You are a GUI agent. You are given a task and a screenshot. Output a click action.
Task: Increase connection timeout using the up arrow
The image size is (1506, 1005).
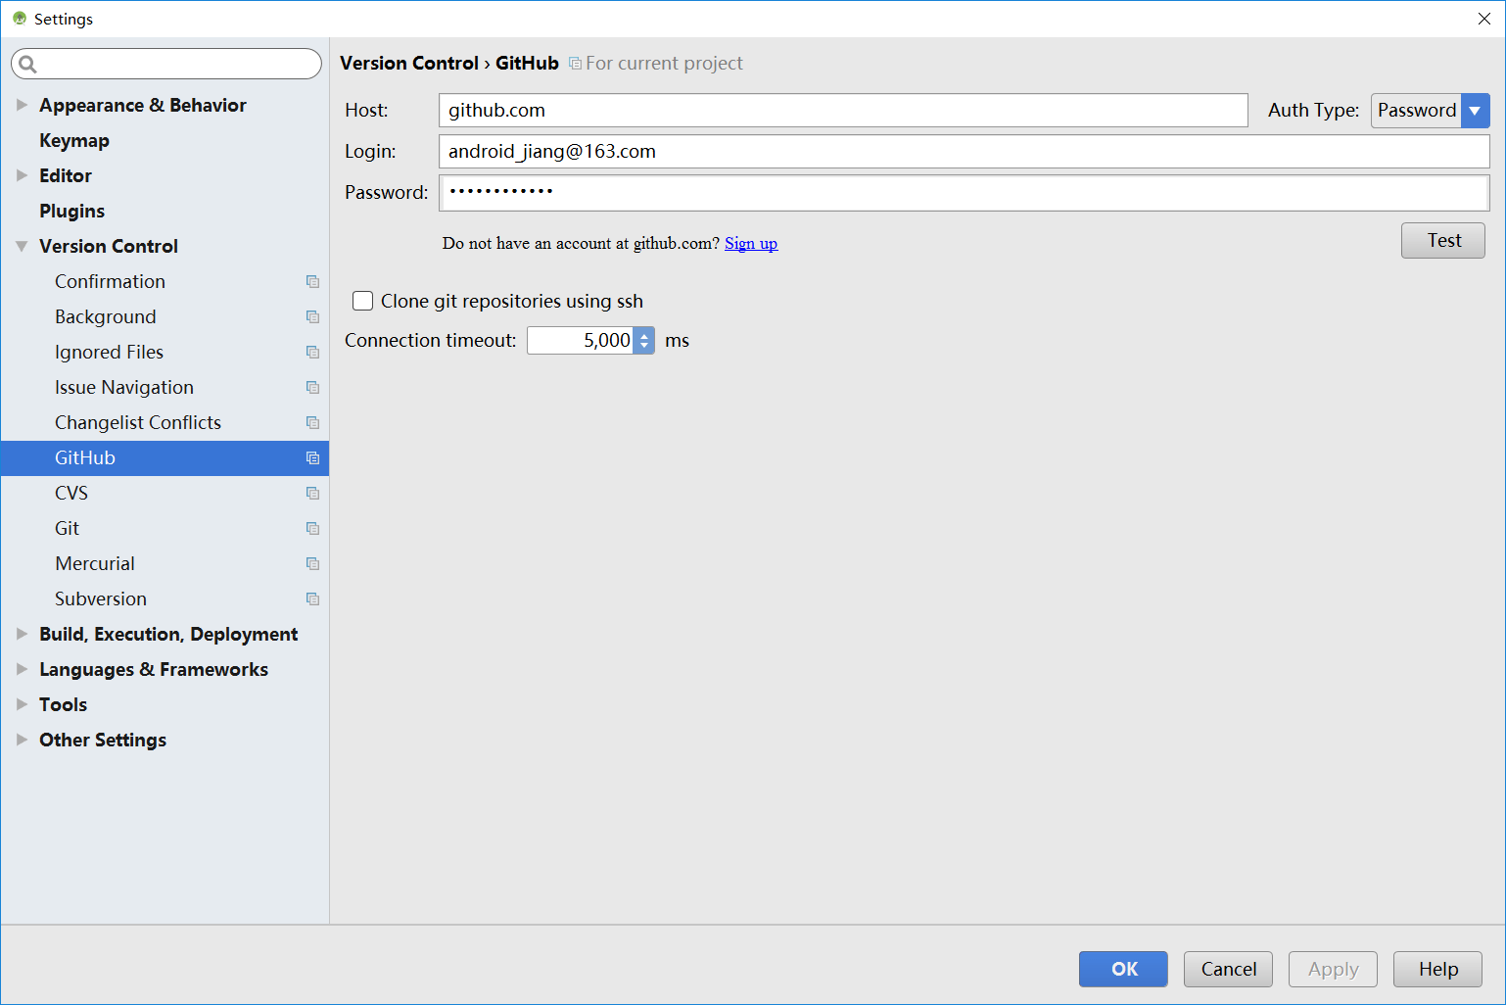click(643, 334)
